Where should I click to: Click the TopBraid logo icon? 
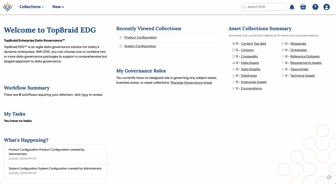(7, 7)
